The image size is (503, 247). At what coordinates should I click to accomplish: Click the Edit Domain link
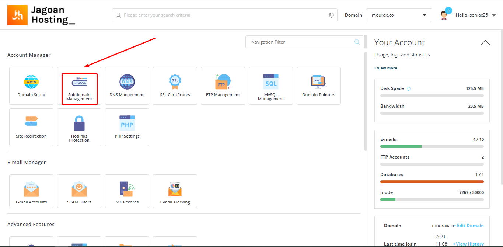click(x=470, y=226)
